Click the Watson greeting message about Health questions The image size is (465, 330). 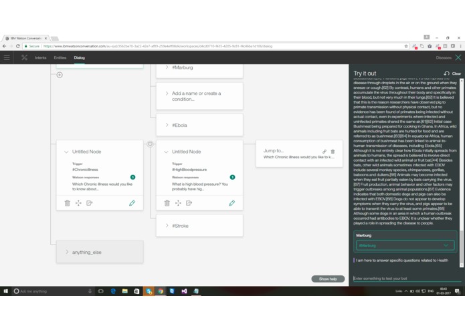pos(402,261)
